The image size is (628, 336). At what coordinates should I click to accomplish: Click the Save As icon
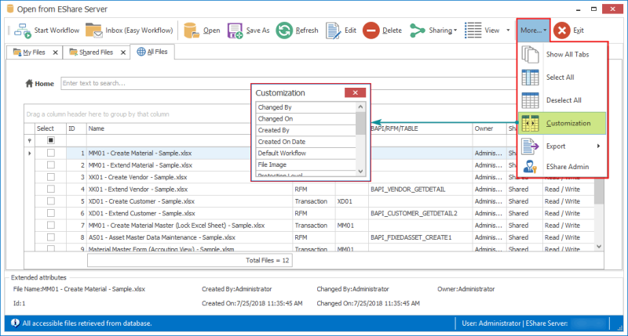pyautogui.click(x=235, y=31)
